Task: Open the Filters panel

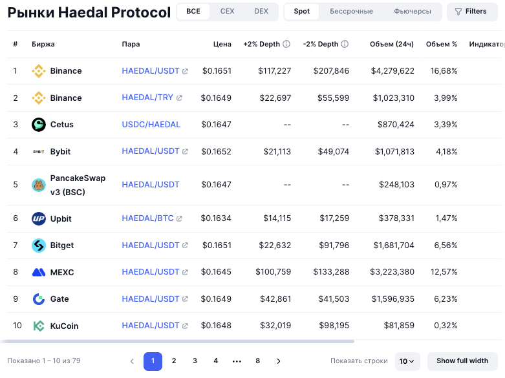Action: (x=471, y=12)
